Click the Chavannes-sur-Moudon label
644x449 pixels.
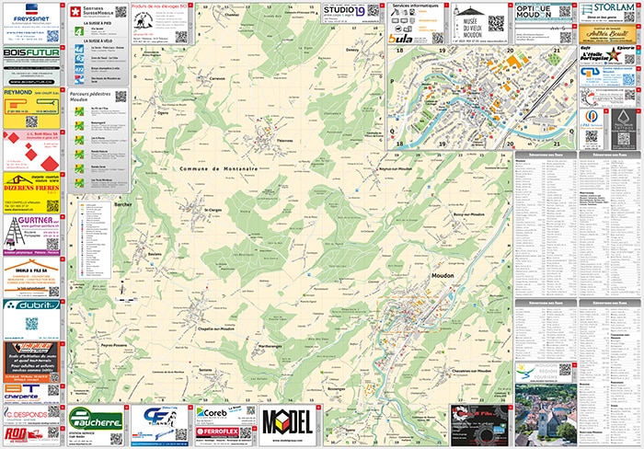(471, 371)
